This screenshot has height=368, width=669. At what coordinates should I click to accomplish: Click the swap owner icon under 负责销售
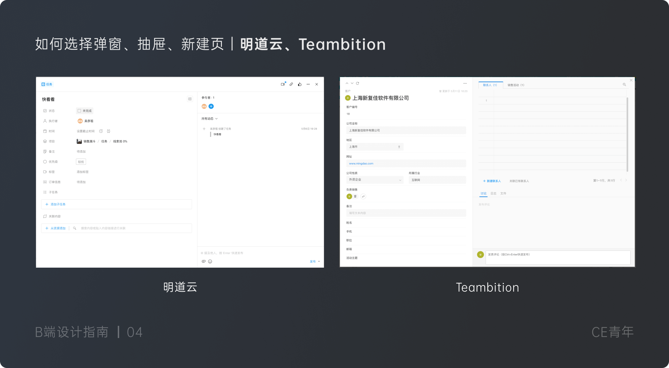[363, 197]
